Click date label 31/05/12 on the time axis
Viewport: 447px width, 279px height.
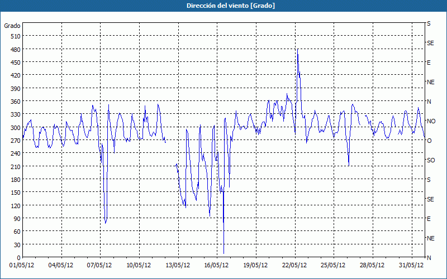(x=411, y=266)
